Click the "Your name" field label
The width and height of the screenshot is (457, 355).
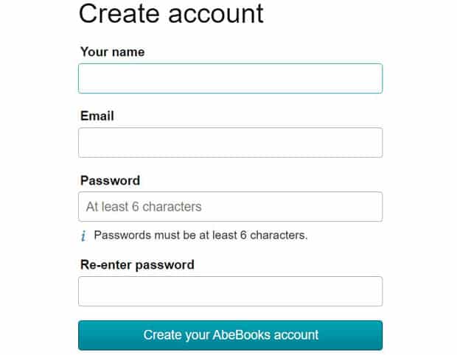pyautogui.click(x=113, y=52)
